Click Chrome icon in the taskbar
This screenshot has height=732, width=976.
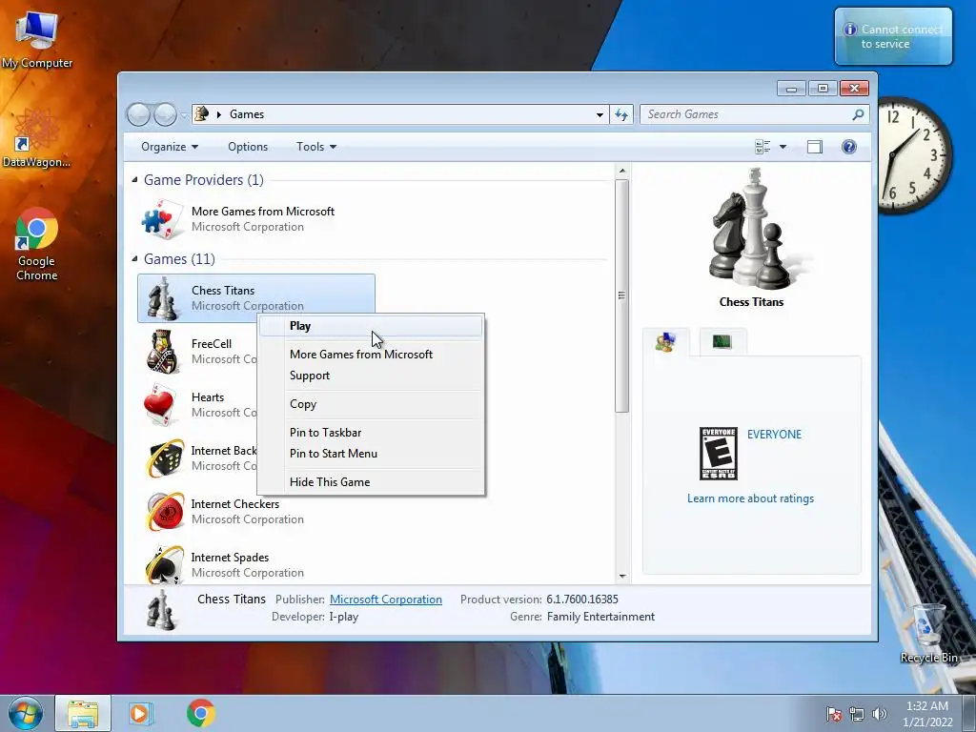point(200,713)
